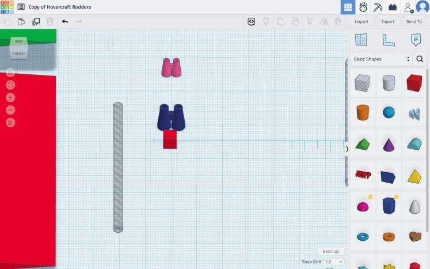
Task: Click the Send To button
Action: coord(414,22)
